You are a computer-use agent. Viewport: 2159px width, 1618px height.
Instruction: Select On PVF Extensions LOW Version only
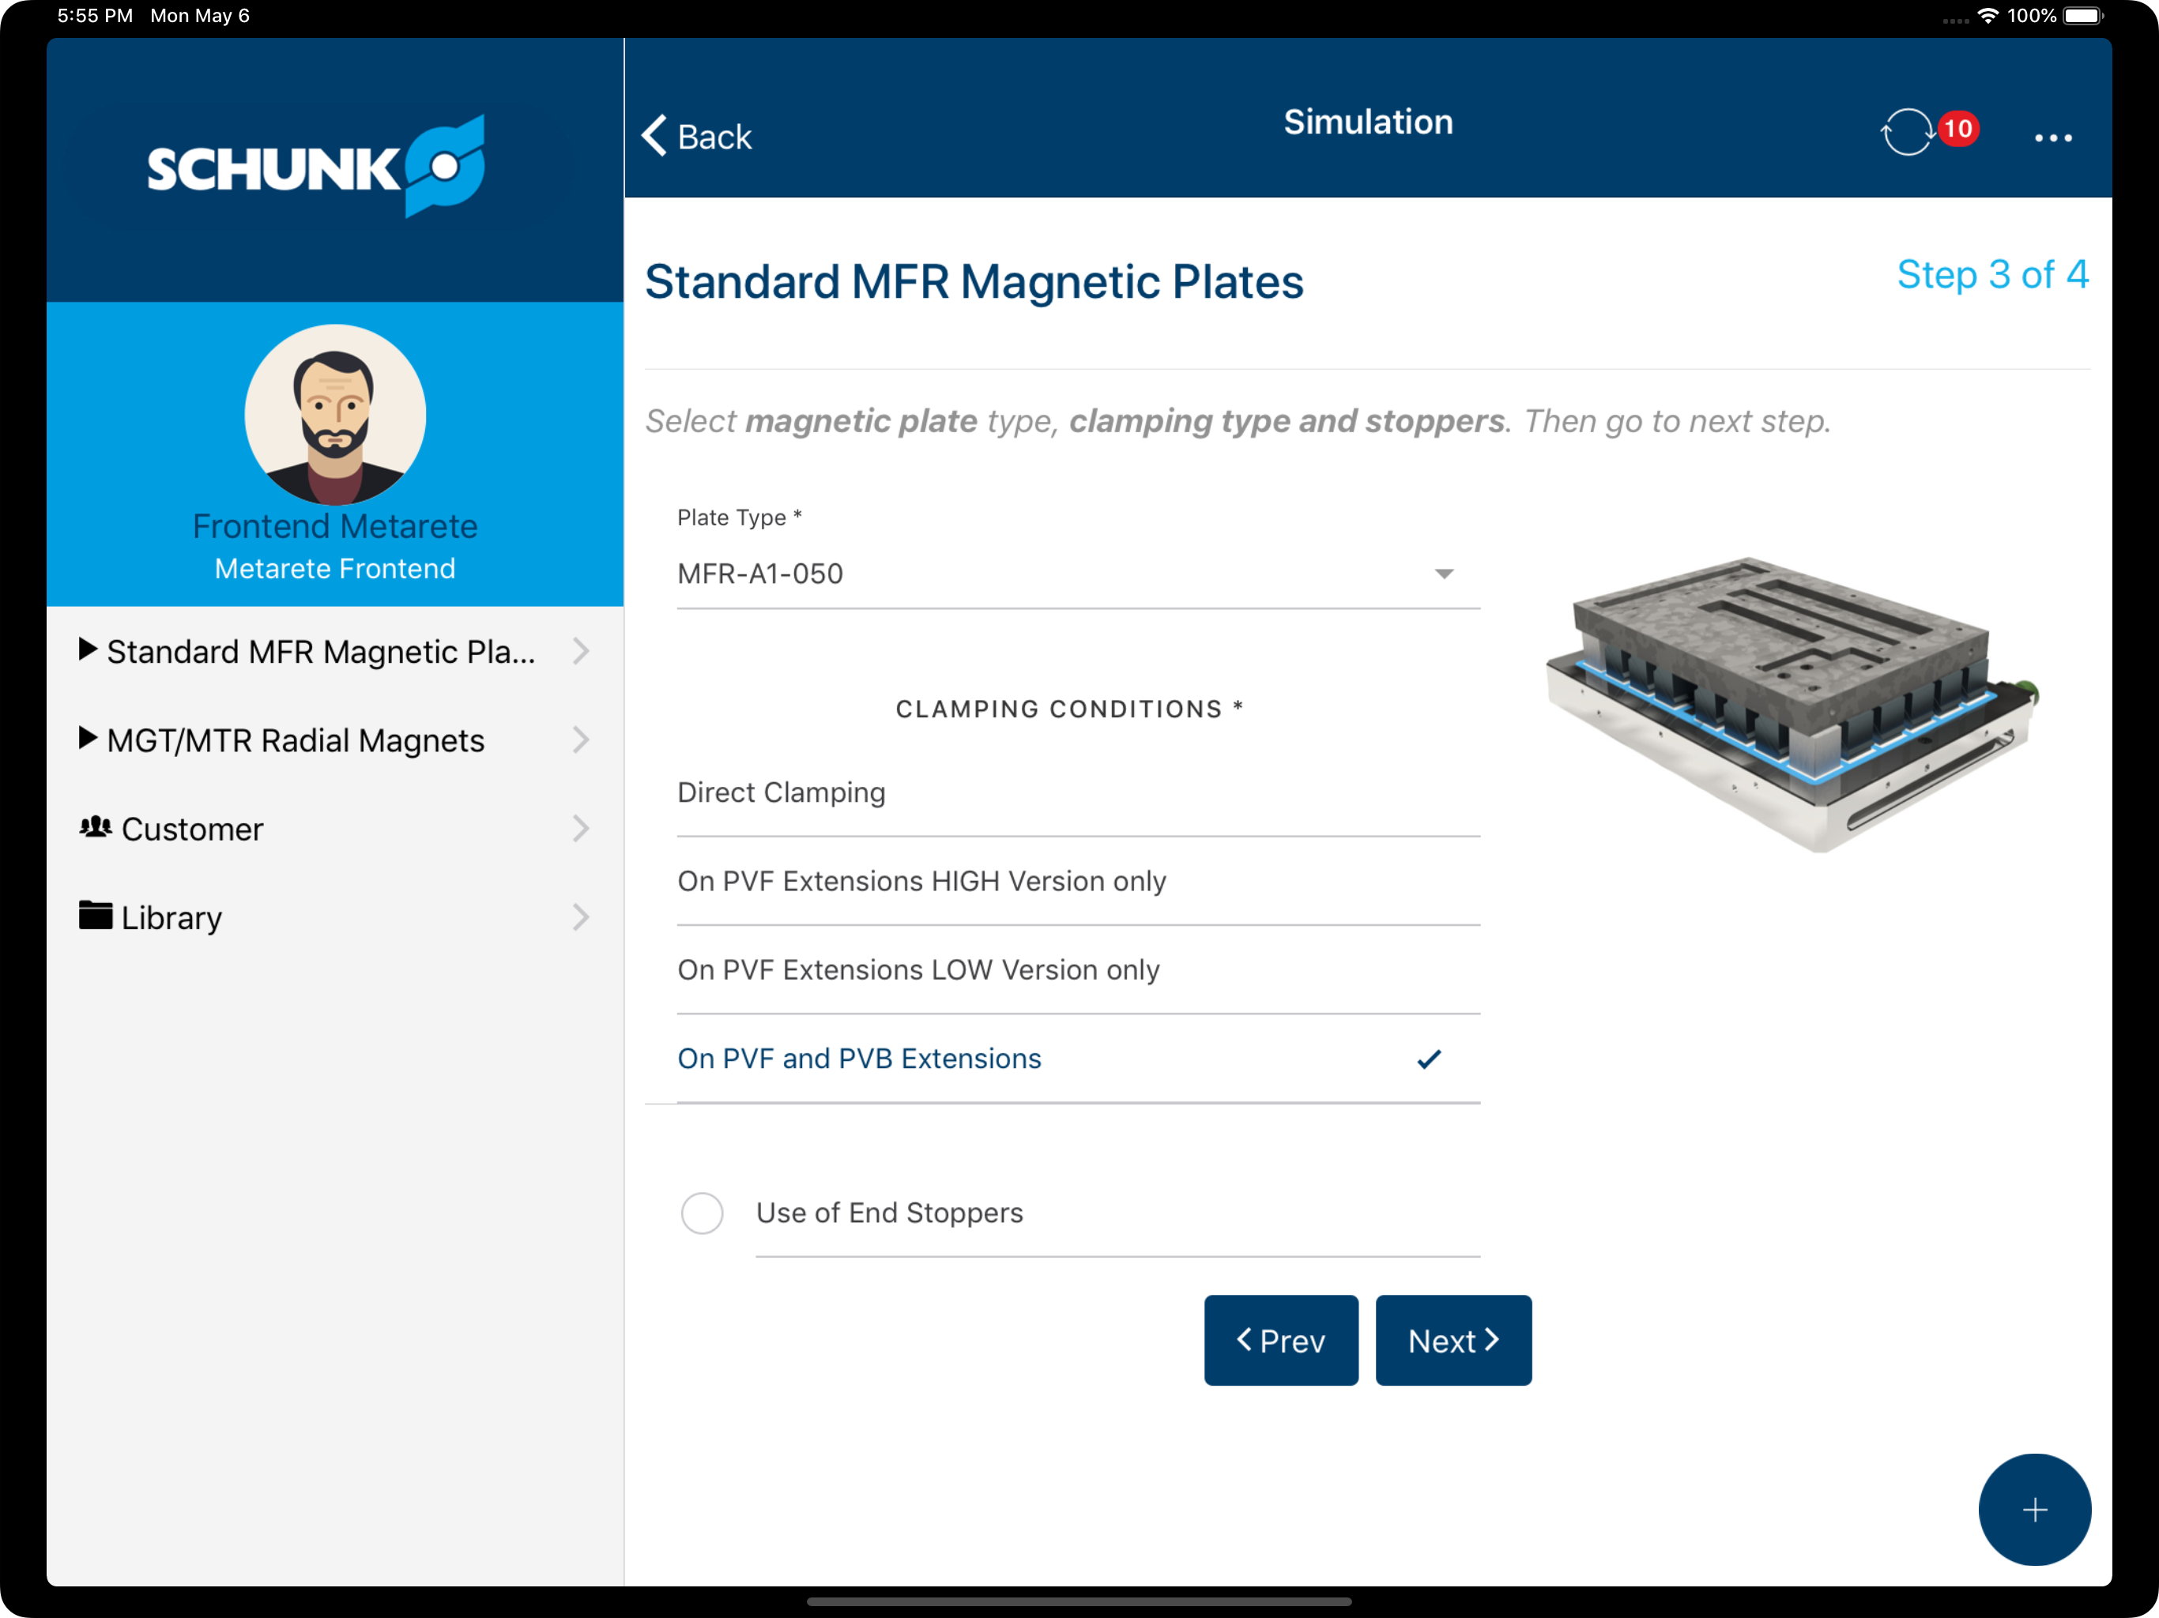1079,970
